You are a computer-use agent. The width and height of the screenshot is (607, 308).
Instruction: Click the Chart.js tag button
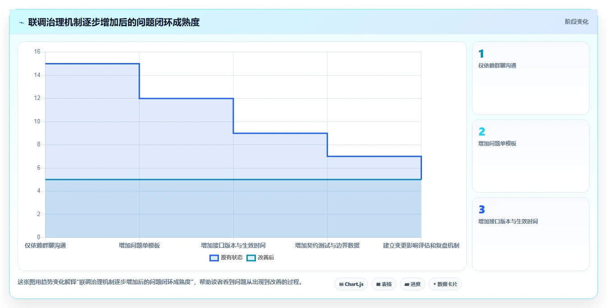click(351, 284)
